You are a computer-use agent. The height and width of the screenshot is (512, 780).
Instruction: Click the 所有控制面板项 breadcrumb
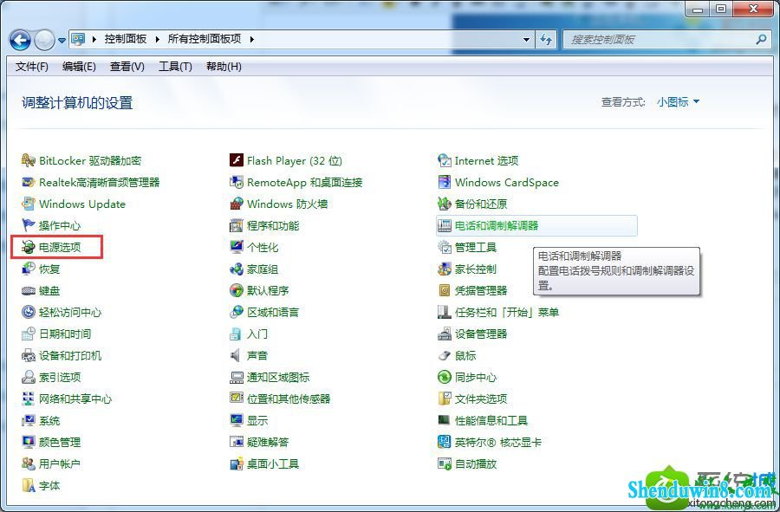[205, 39]
